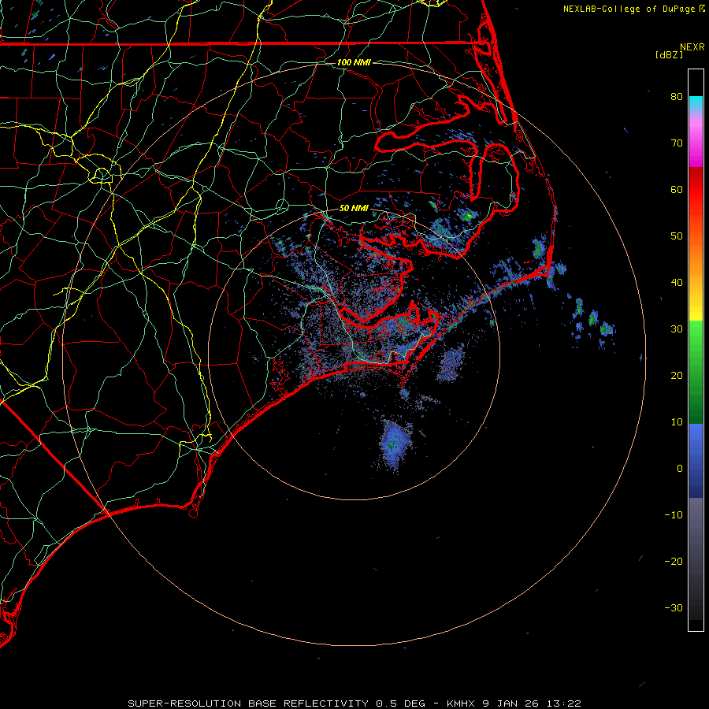Click the 50 dBZ value on the scale

point(677,236)
